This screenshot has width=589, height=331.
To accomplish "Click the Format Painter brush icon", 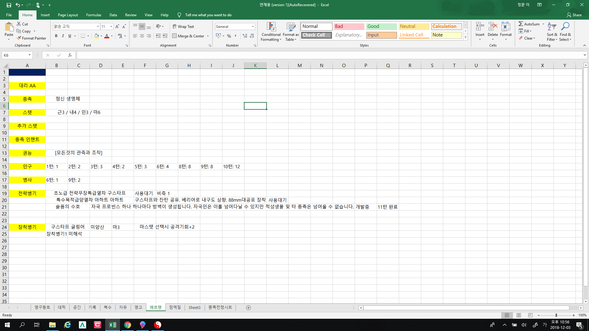I will coord(19,38).
